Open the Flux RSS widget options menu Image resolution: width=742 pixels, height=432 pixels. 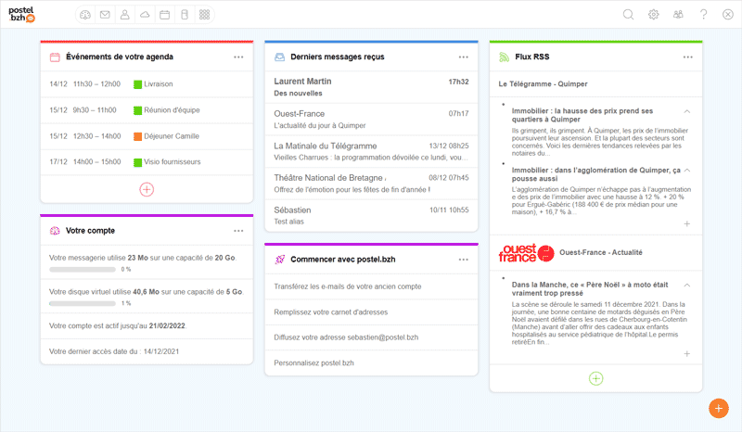(688, 57)
